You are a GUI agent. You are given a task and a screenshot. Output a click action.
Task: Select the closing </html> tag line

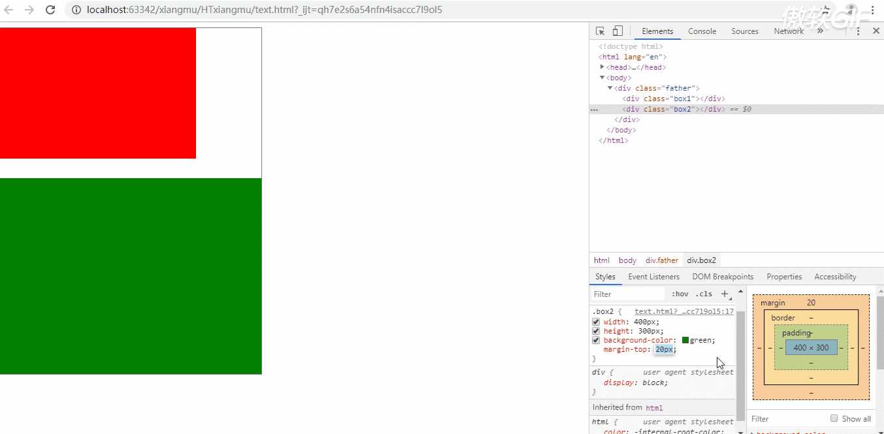click(x=614, y=140)
